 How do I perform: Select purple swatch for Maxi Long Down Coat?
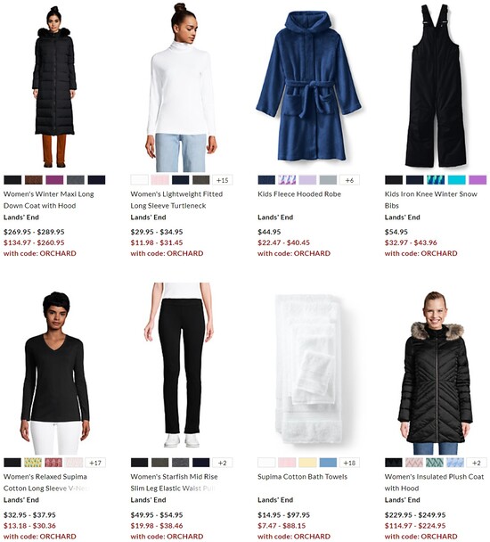pyautogui.click(x=54, y=180)
